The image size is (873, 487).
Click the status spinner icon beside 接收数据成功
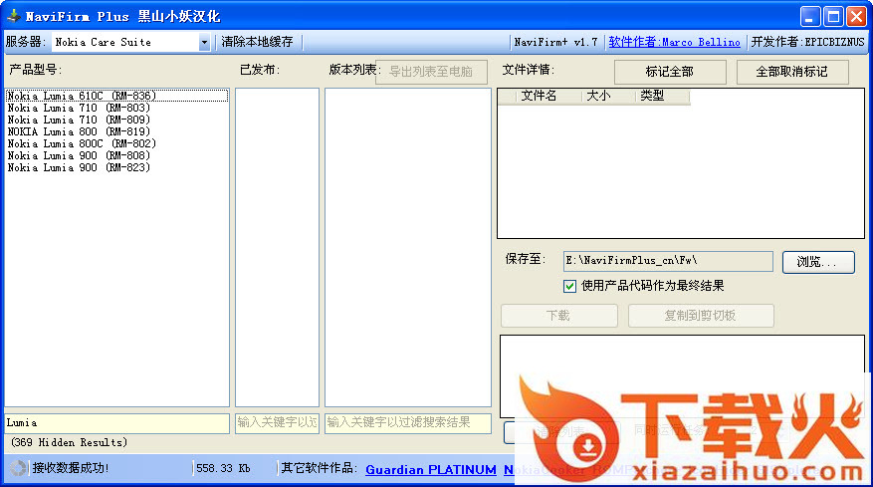[18, 468]
